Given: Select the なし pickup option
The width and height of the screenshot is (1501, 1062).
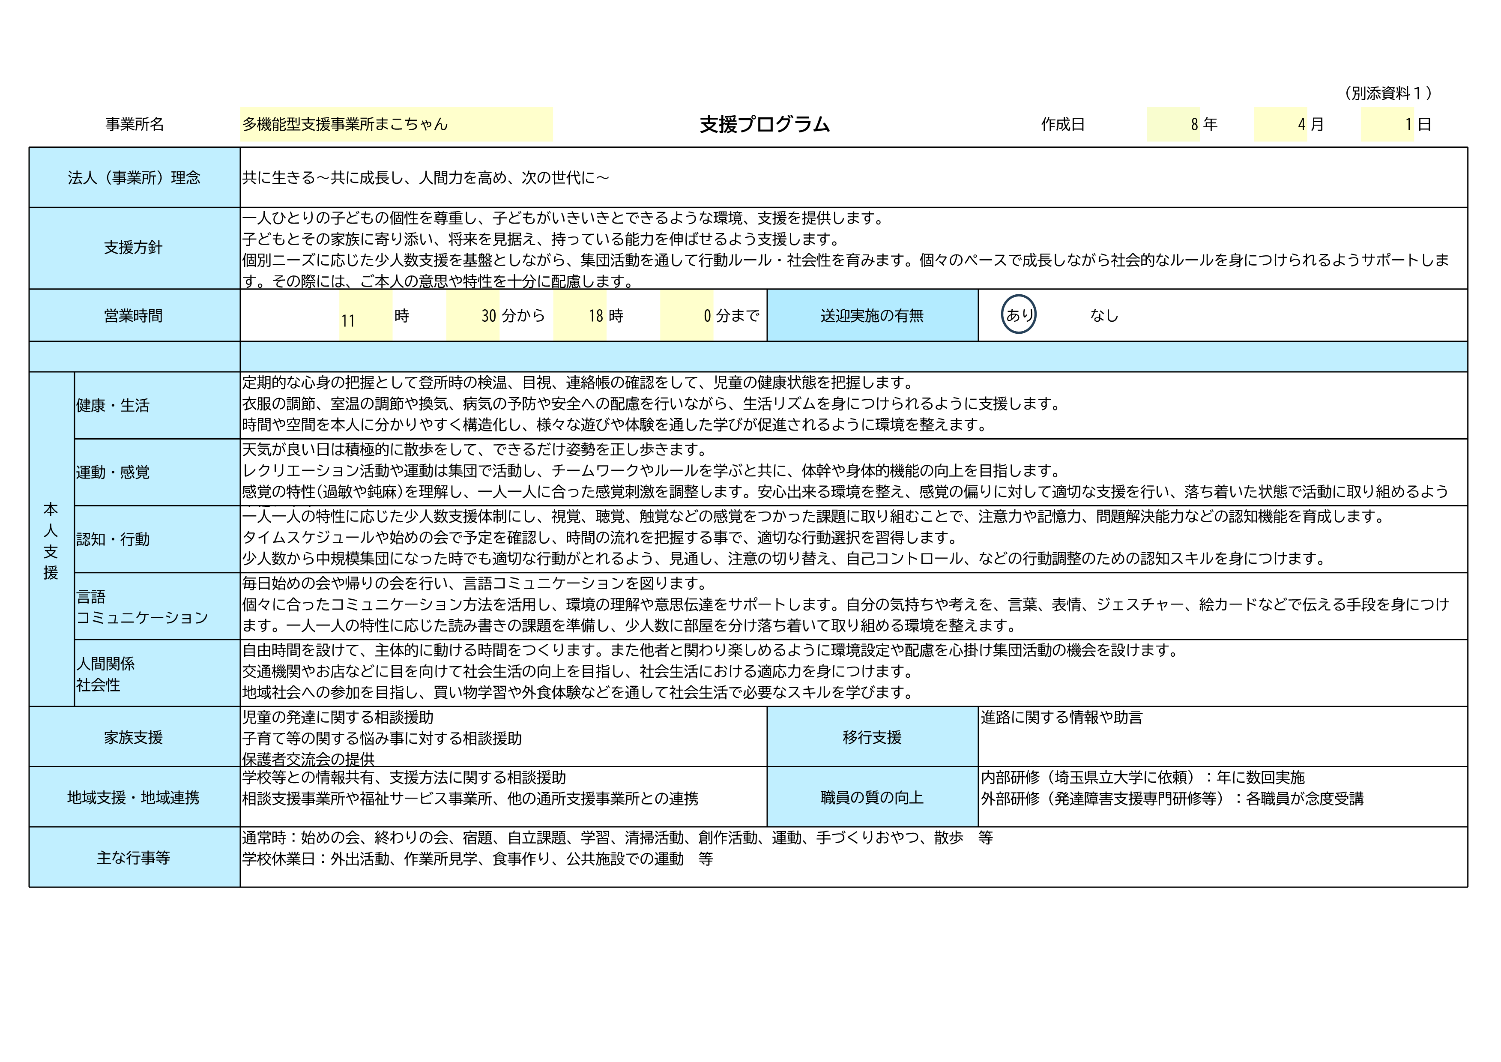Looking at the screenshot, I should [x=1103, y=316].
